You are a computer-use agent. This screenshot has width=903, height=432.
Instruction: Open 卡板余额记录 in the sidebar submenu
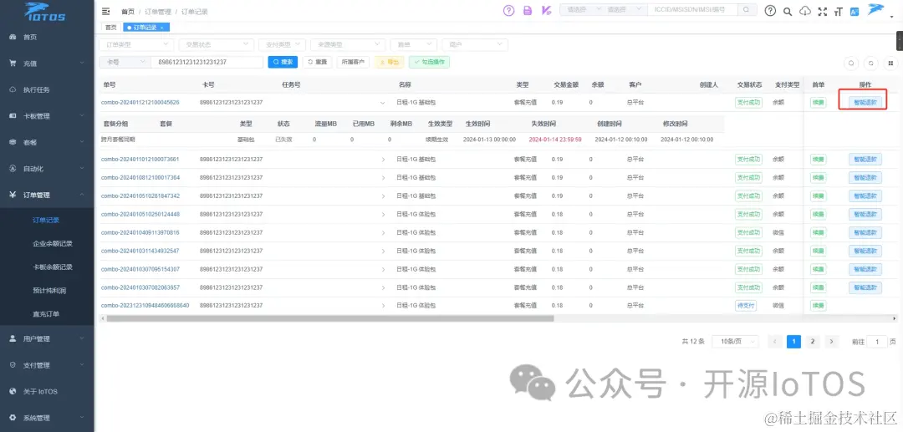coord(53,267)
